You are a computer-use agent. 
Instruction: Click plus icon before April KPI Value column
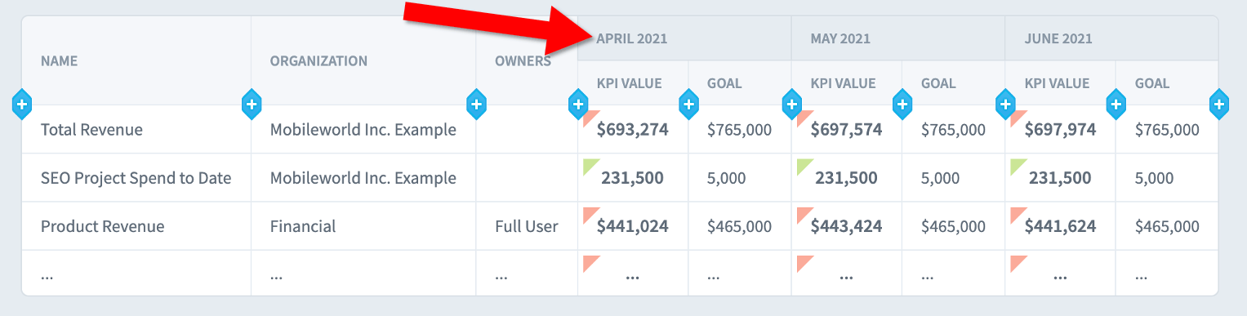click(578, 104)
